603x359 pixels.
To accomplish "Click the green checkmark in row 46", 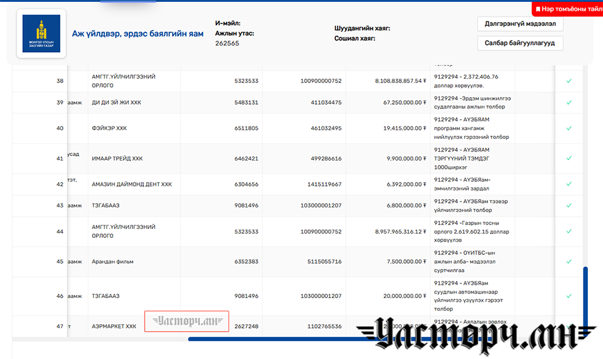I will 569,296.
